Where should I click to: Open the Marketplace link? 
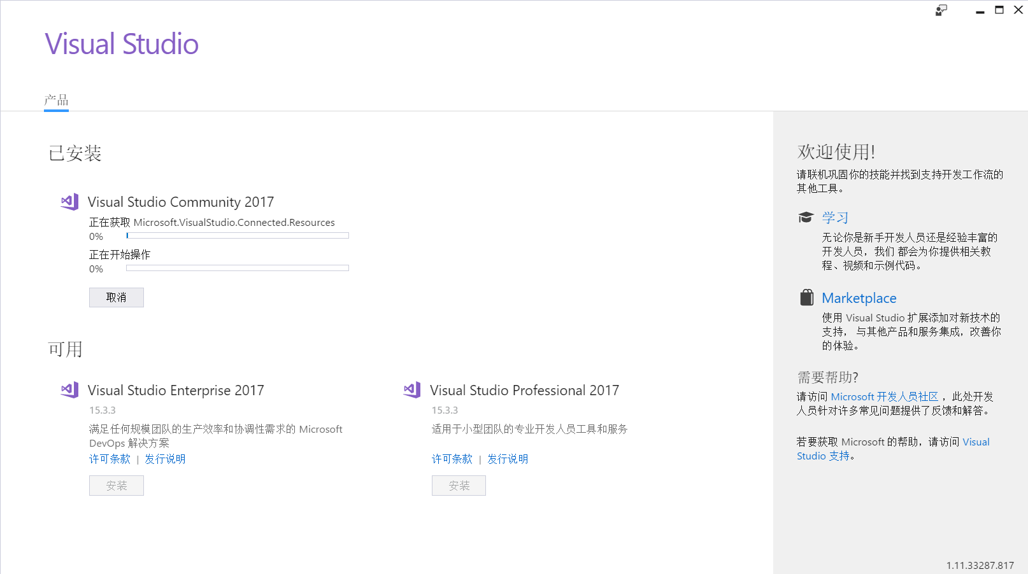click(859, 298)
